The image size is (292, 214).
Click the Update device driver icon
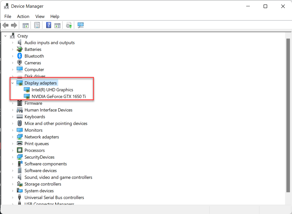pos(69,25)
